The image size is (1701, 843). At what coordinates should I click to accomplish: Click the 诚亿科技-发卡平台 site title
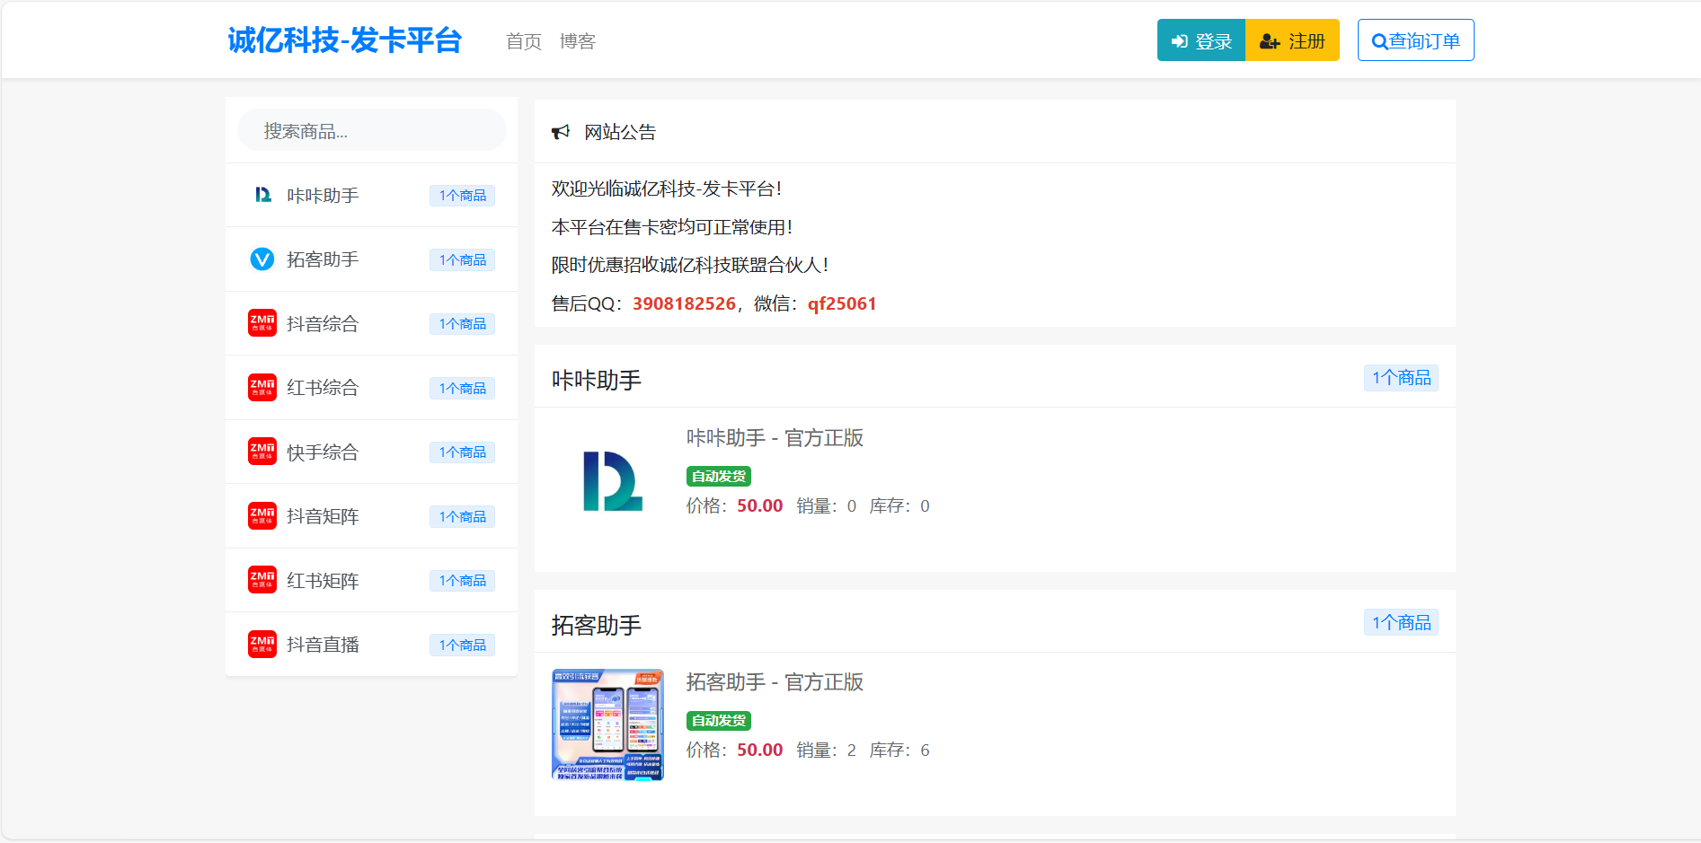pyautogui.click(x=344, y=40)
